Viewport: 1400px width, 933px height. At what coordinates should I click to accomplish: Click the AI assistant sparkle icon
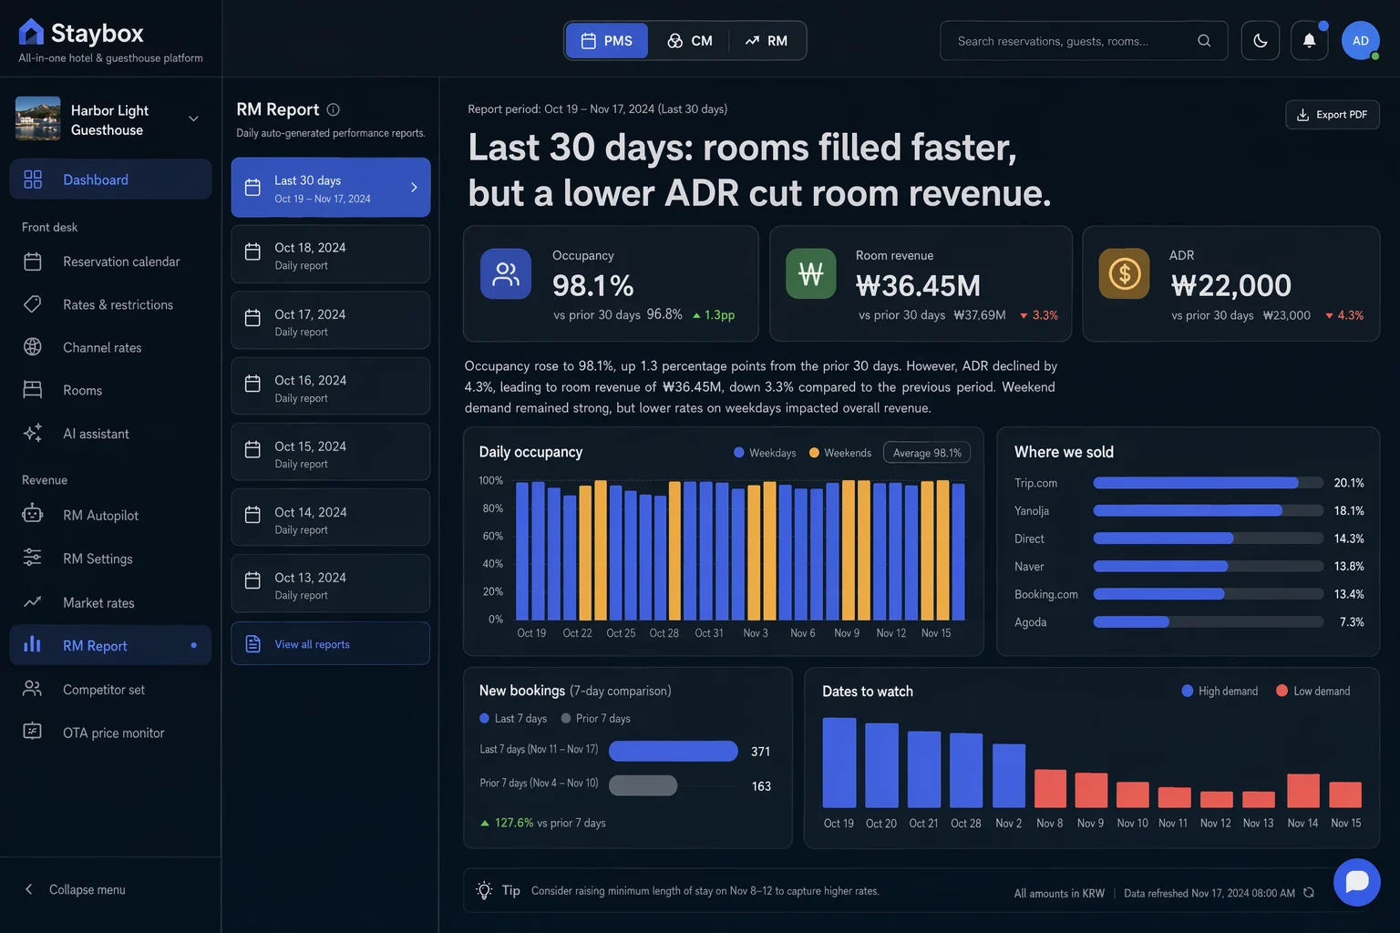coord(33,433)
